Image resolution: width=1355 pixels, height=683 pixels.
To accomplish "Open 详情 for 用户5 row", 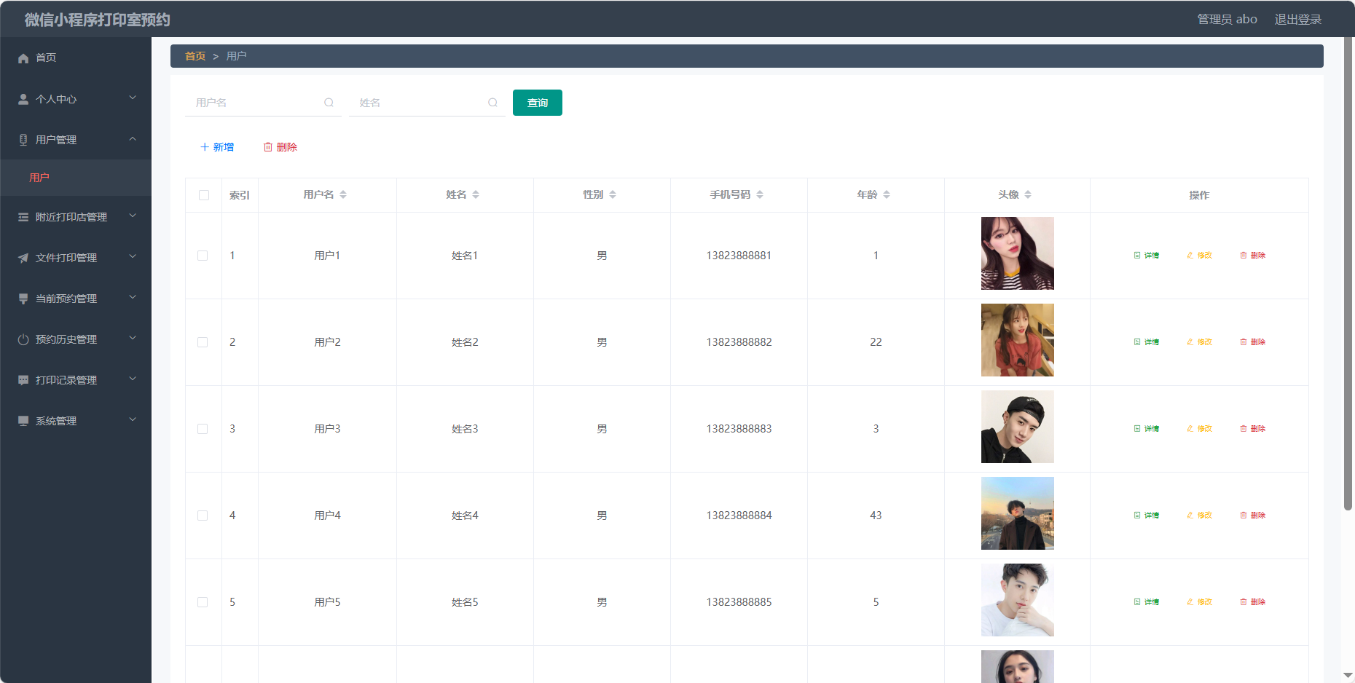I will pyautogui.click(x=1147, y=602).
